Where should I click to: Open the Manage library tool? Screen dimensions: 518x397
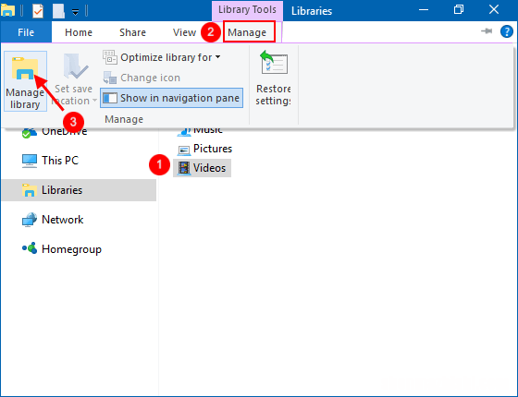[25, 81]
